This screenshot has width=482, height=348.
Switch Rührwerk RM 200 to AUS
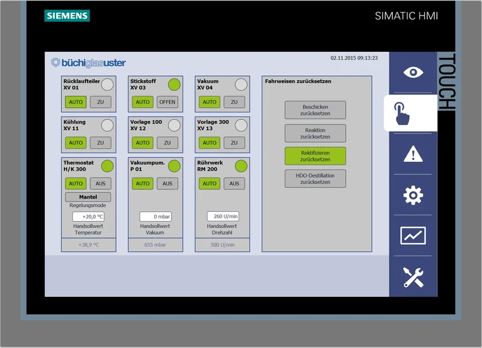[x=234, y=184]
